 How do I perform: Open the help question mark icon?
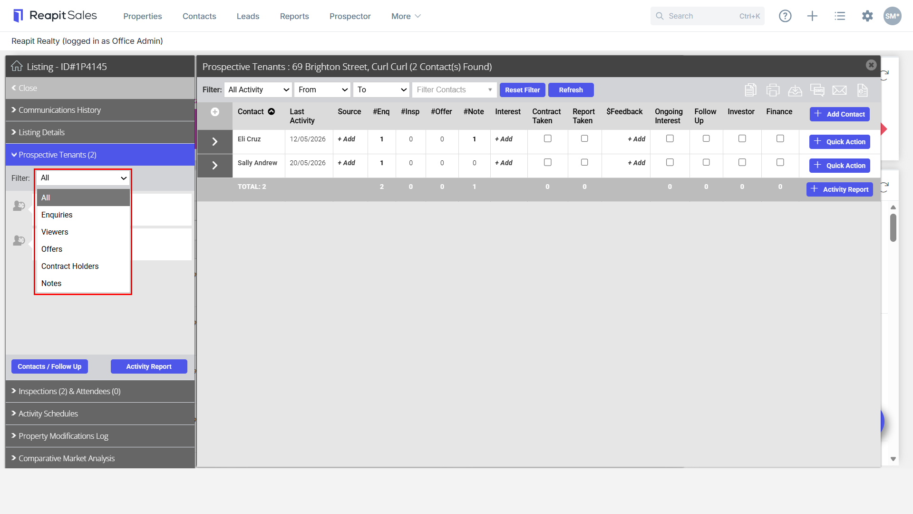(785, 16)
